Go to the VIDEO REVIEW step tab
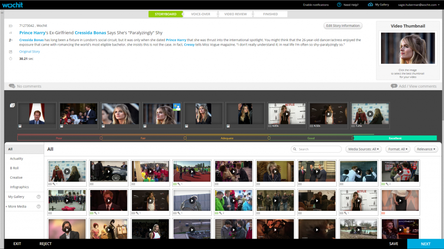Viewport: 444px width, 249px height. coord(235,14)
